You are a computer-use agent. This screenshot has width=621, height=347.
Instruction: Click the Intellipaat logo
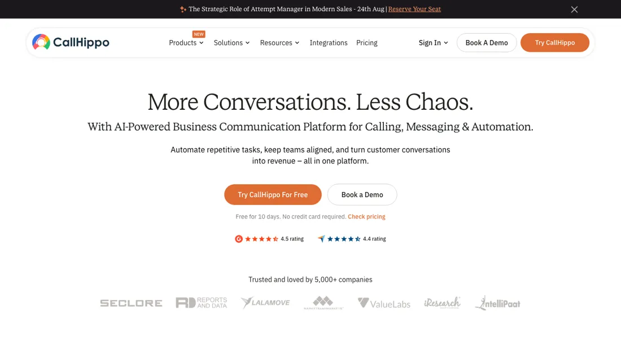(498, 303)
